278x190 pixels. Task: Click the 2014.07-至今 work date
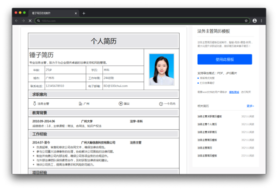41,142
